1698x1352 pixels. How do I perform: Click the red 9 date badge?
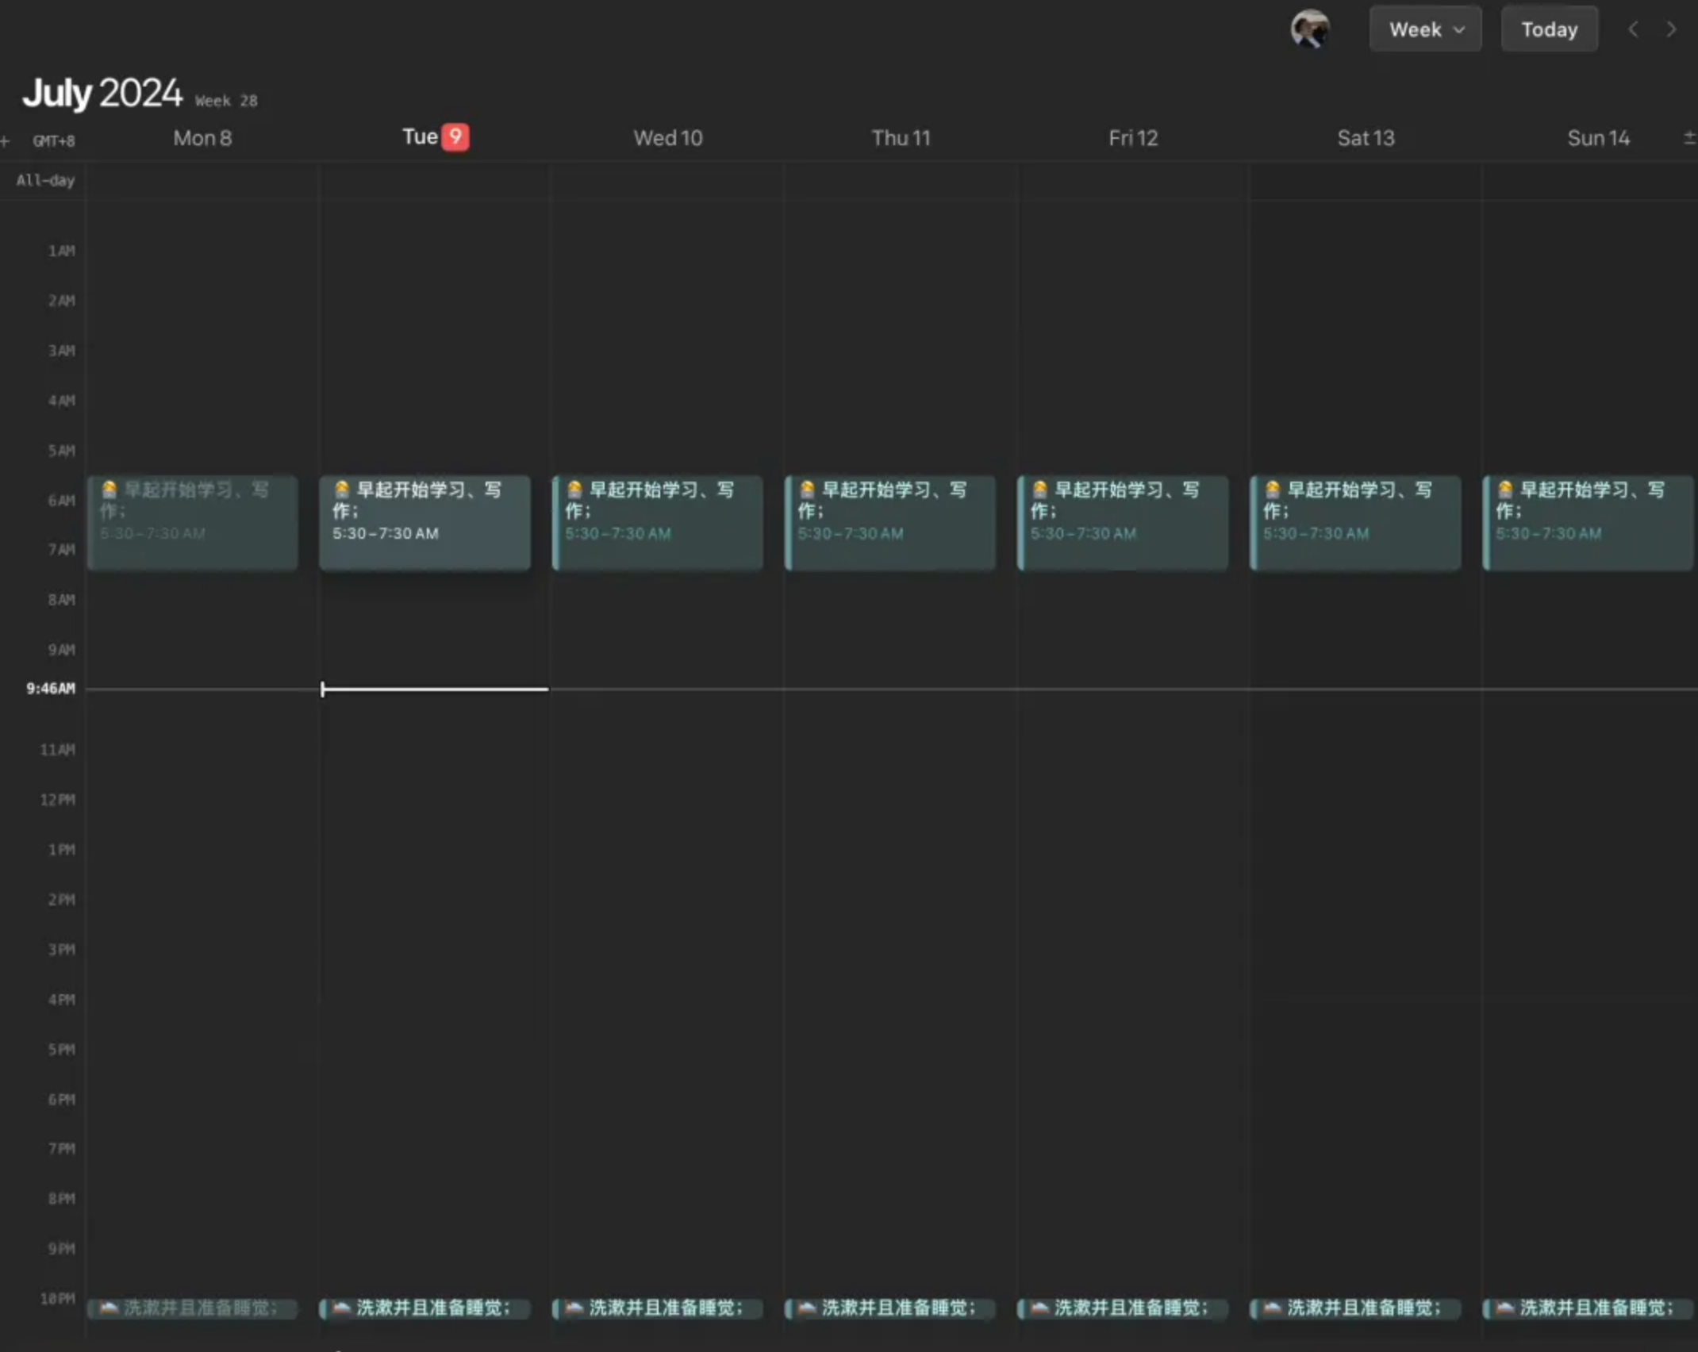pos(455,136)
